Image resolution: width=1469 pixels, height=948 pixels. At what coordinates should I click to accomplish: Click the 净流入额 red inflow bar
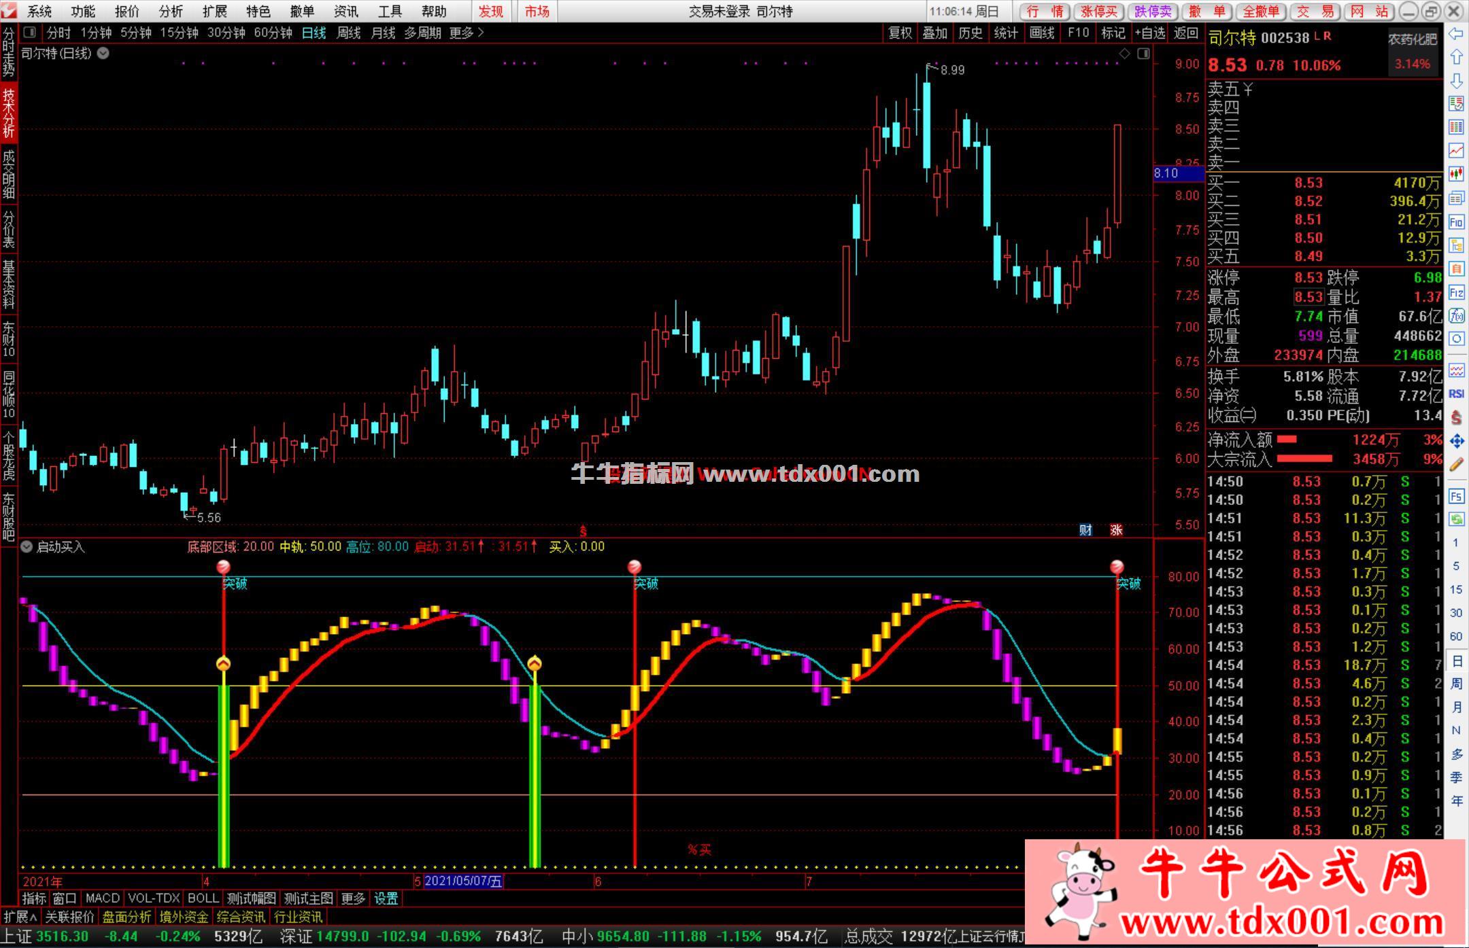tap(1287, 440)
